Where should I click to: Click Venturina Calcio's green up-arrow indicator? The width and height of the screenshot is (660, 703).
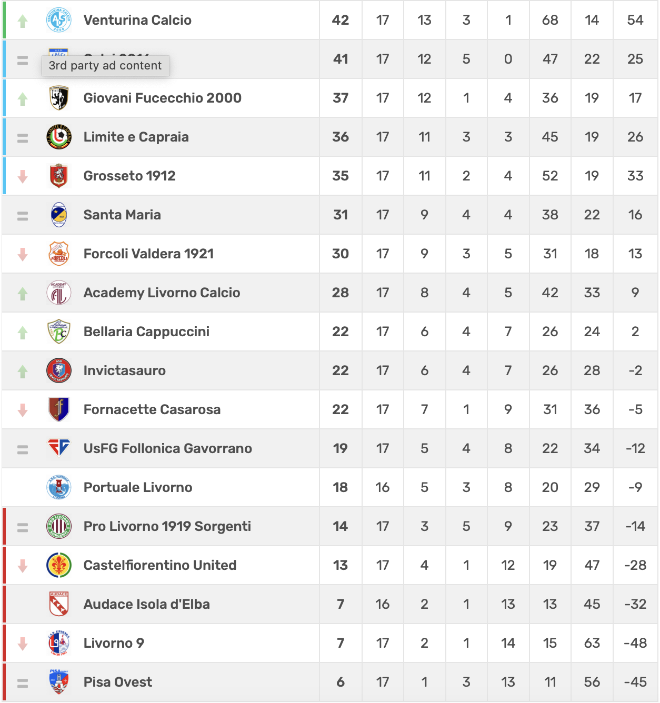pyautogui.click(x=23, y=21)
